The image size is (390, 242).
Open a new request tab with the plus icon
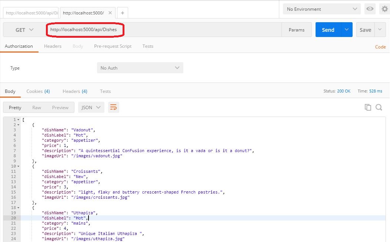(x=122, y=12)
